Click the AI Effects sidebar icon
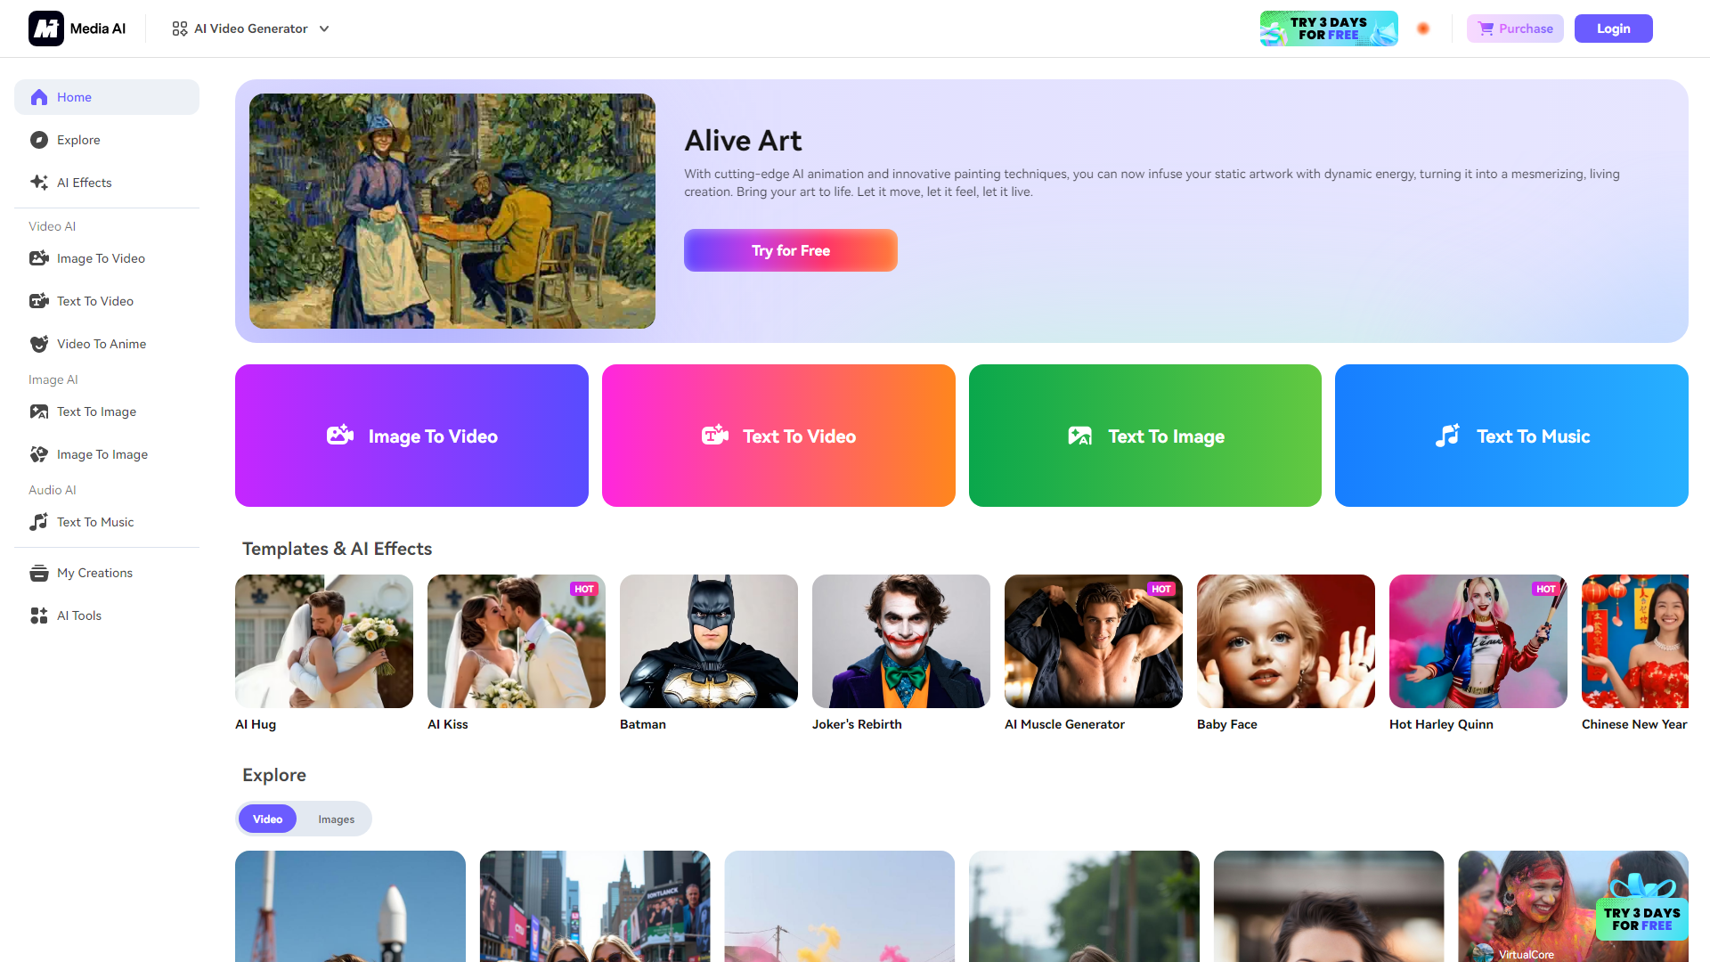 click(x=39, y=182)
